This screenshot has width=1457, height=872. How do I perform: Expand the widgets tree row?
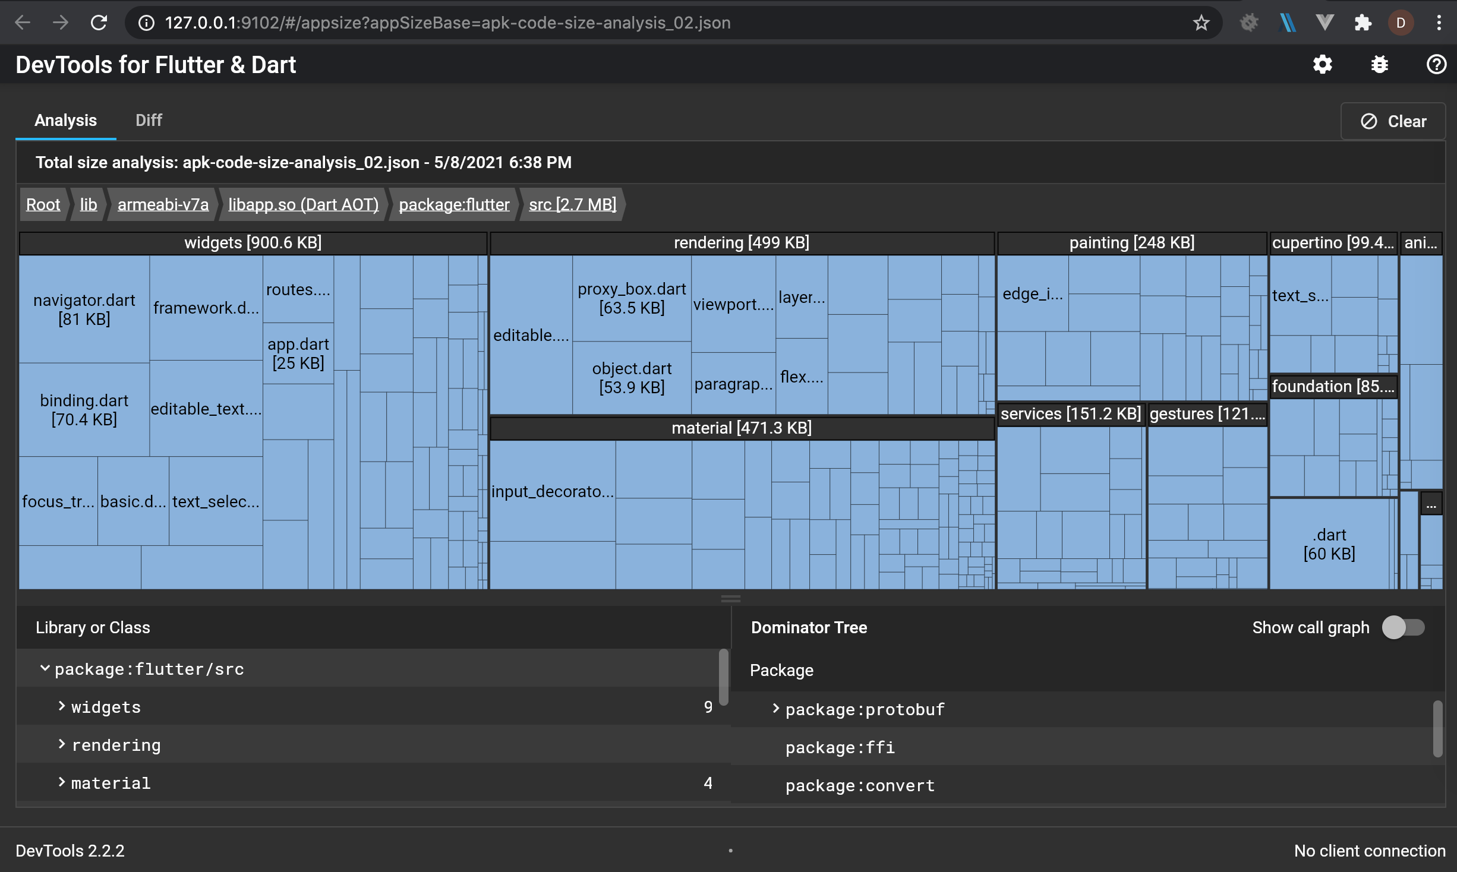(x=61, y=706)
